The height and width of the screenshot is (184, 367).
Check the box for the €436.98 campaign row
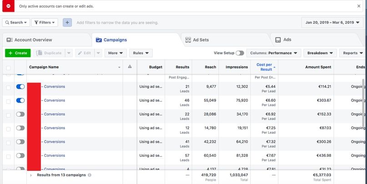tap(8, 157)
